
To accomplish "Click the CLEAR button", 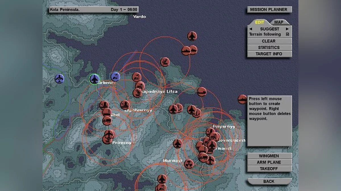I will point(269,41).
